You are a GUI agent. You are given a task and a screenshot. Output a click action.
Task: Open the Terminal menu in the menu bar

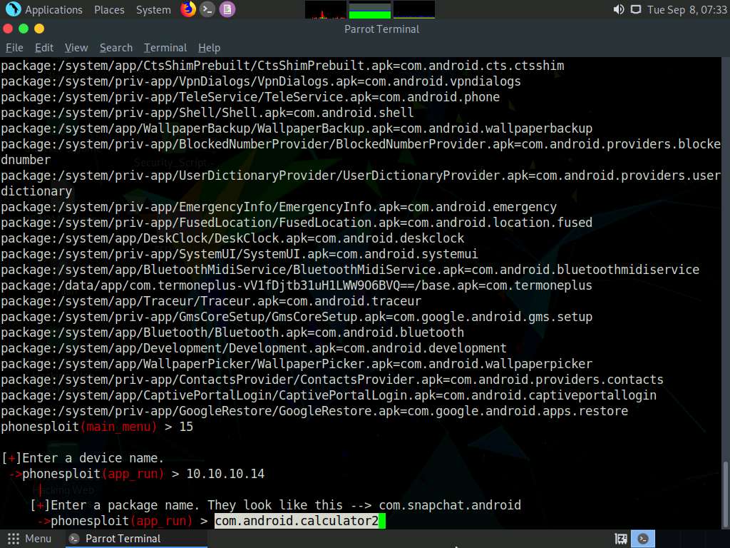165,48
